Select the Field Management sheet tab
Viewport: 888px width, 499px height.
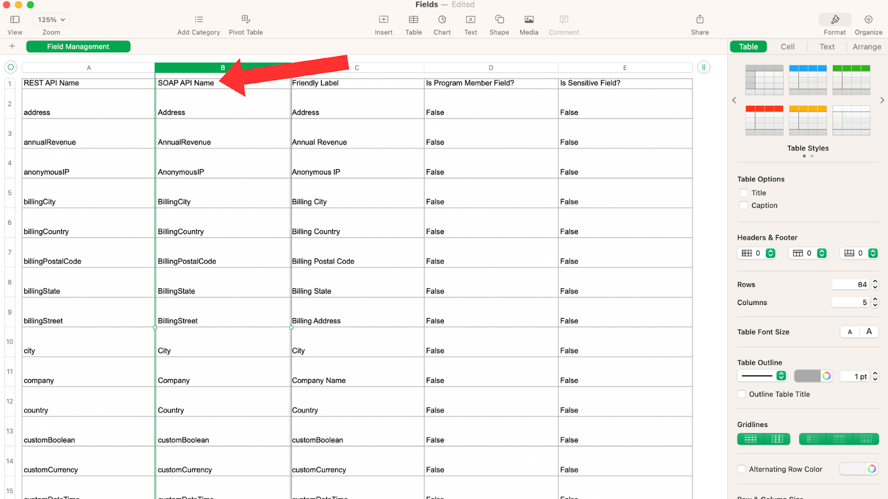(78, 47)
